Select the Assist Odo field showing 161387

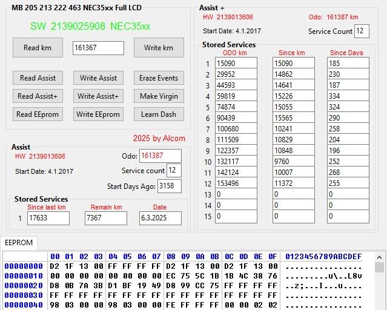tap(160, 156)
